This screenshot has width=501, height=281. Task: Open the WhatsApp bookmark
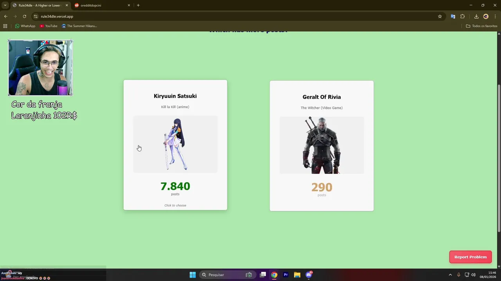(x=25, y=26)
